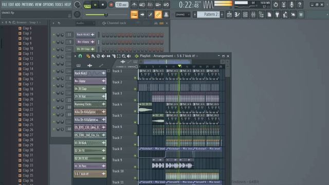The height and width of the screenshot is (185, 329).
Task: Open the ADD menu
Action: (x=18, y=5)
